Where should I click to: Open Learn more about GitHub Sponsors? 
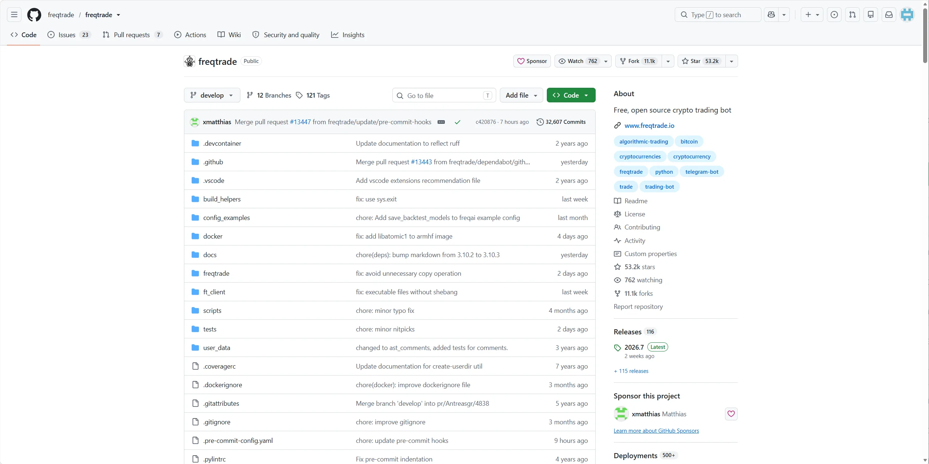(656, 430)
